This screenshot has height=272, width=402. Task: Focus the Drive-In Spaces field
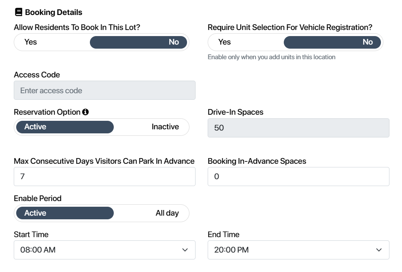click(x=298, y=128)
